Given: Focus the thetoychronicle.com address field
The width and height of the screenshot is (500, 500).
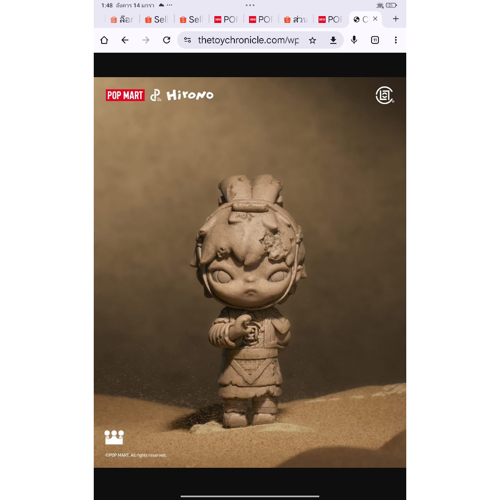Looking at the screenshot, I should [248, 40].
